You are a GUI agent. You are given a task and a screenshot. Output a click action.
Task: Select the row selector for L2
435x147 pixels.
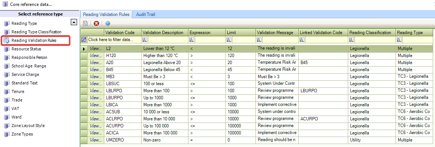click(x=85, y=49)
